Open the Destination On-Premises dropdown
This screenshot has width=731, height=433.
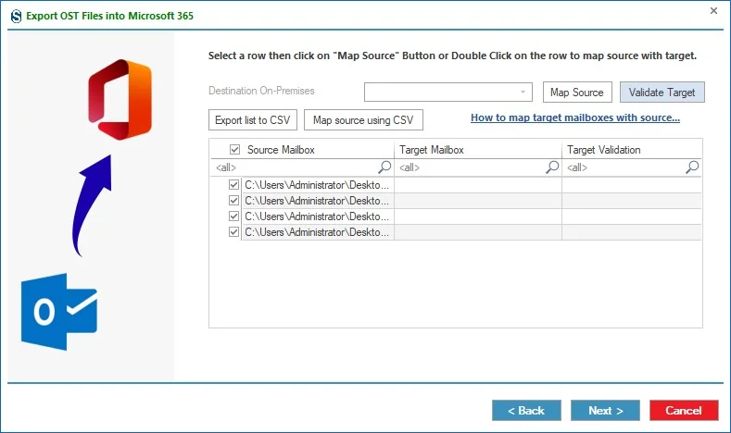click(448, 93)
